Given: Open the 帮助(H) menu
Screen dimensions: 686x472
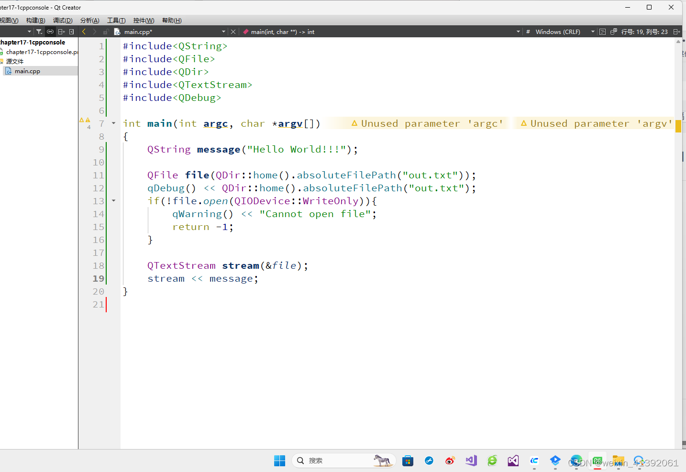Looking at the screenshot, I should click(x=172, y=20).
